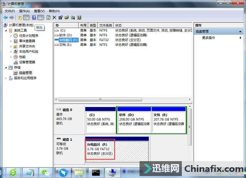The height and width of the screenshot is (178, 246).
Task: Click the 任务计划程序 clock icon
Action: pyautogui.click(x=15, y=36)
